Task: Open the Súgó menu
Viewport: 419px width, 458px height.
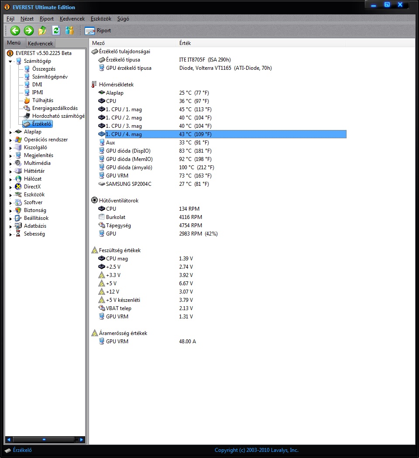Action: coord(123,19)
